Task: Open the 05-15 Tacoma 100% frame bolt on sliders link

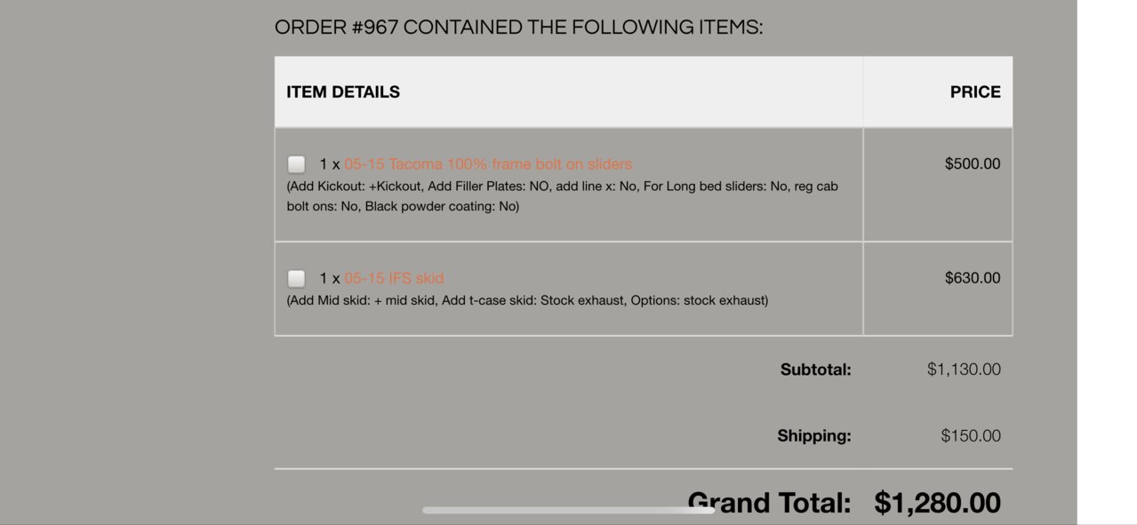Action: click(488, 164)
